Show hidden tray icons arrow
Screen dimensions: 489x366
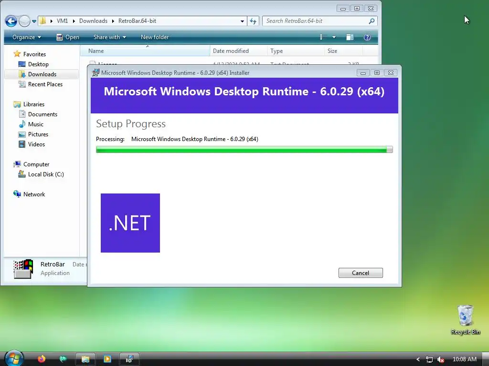click(418, 359)
